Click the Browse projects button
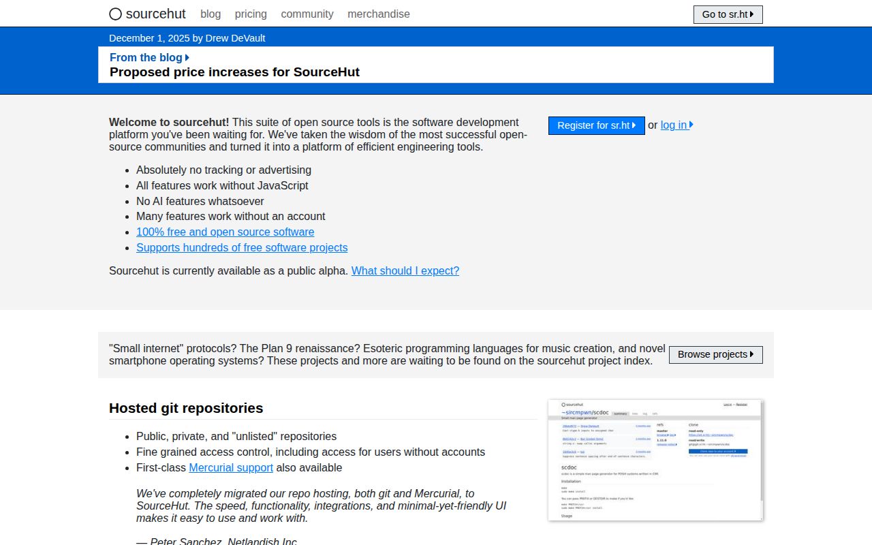 point(715,354)
